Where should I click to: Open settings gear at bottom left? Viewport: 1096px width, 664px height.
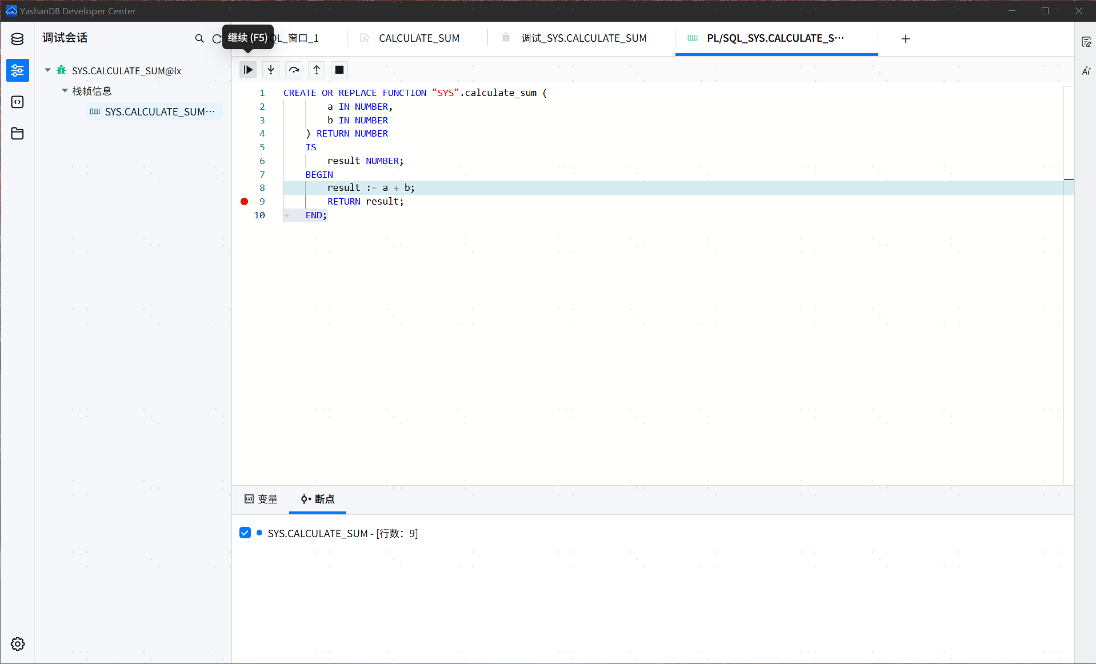coord(17,644)
